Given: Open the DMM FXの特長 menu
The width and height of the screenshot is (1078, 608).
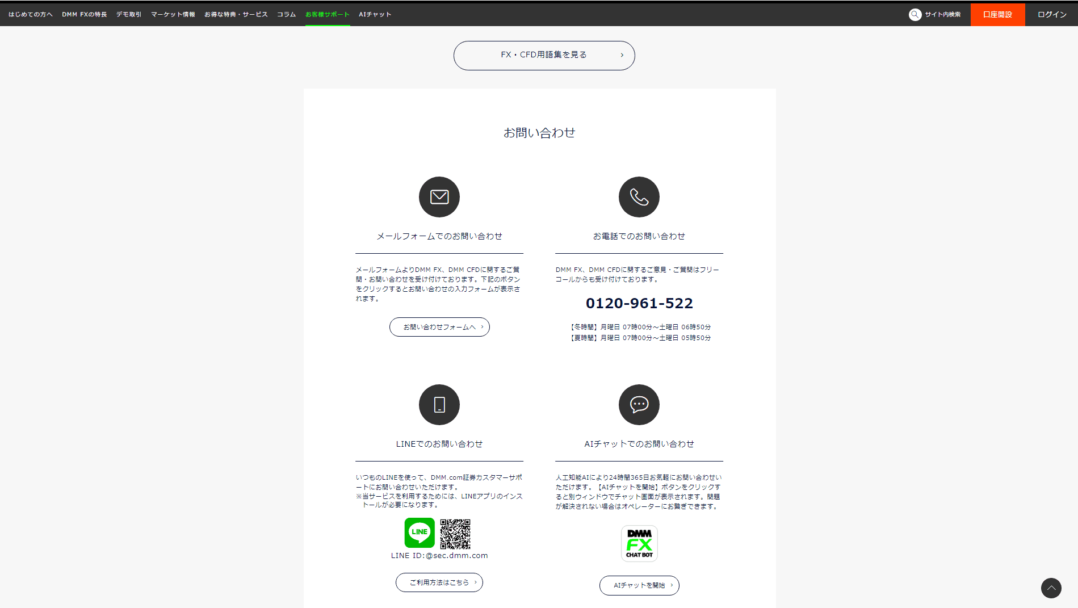Looking at the screenshot, I should pyautogui.click(x=85, y=15).
